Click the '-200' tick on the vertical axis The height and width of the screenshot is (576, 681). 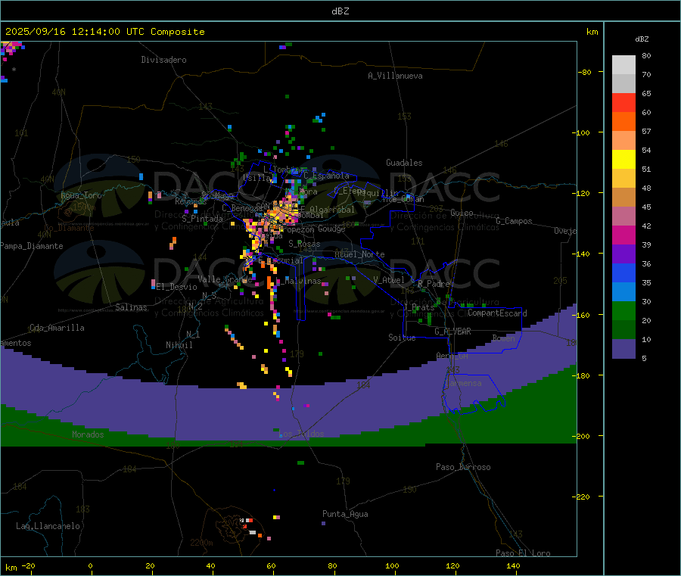coord(583,436)
